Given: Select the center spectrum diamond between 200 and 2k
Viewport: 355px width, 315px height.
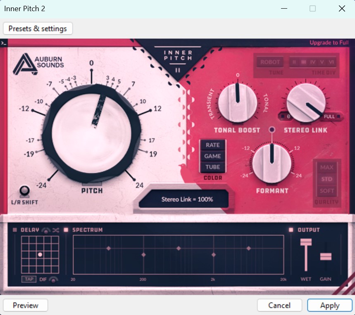Looking at the screenshot, I should coord(179,248).
